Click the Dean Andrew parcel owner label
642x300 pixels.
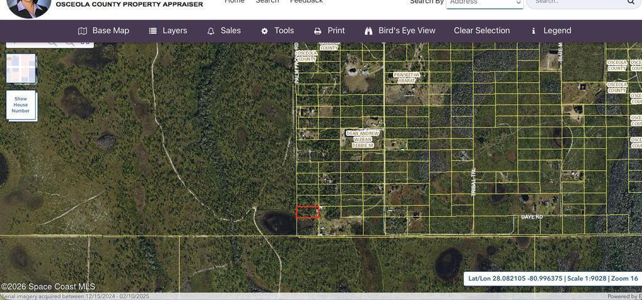pos(362,133)
